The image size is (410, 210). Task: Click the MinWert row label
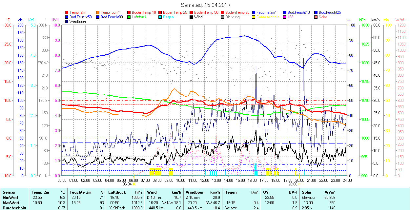(10, 198)
